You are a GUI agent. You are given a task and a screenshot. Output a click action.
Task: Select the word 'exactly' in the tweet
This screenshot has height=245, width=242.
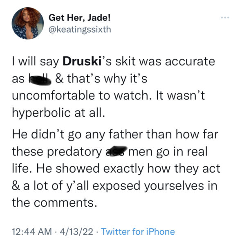click(x=123, y=169)
